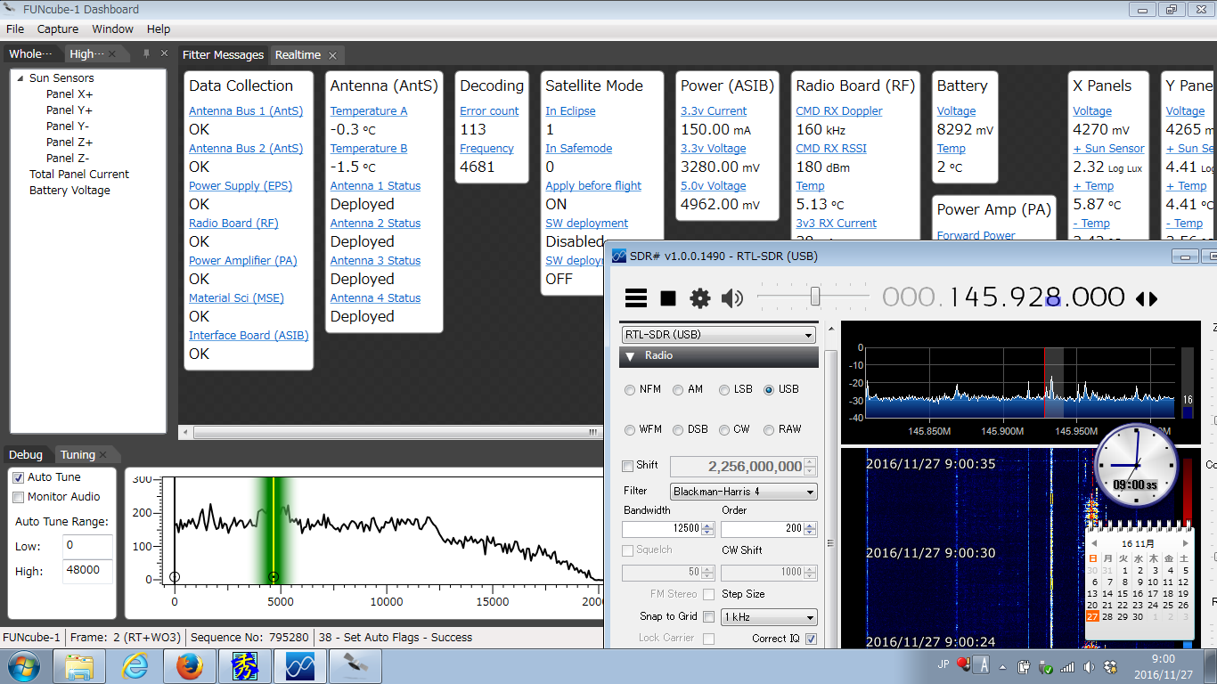The width and height of the screenshot is (1217, 684).
Task: Select the NFM radio mode
Action: [x=631, y=390]
